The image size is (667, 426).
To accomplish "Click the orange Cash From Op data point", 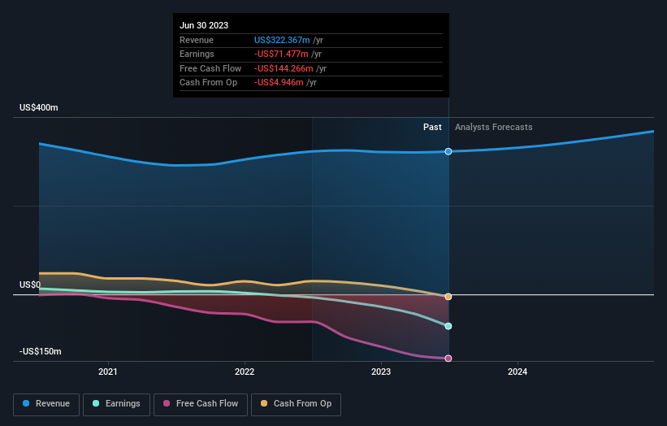I will pyautogui.click(x=448, y=297).
